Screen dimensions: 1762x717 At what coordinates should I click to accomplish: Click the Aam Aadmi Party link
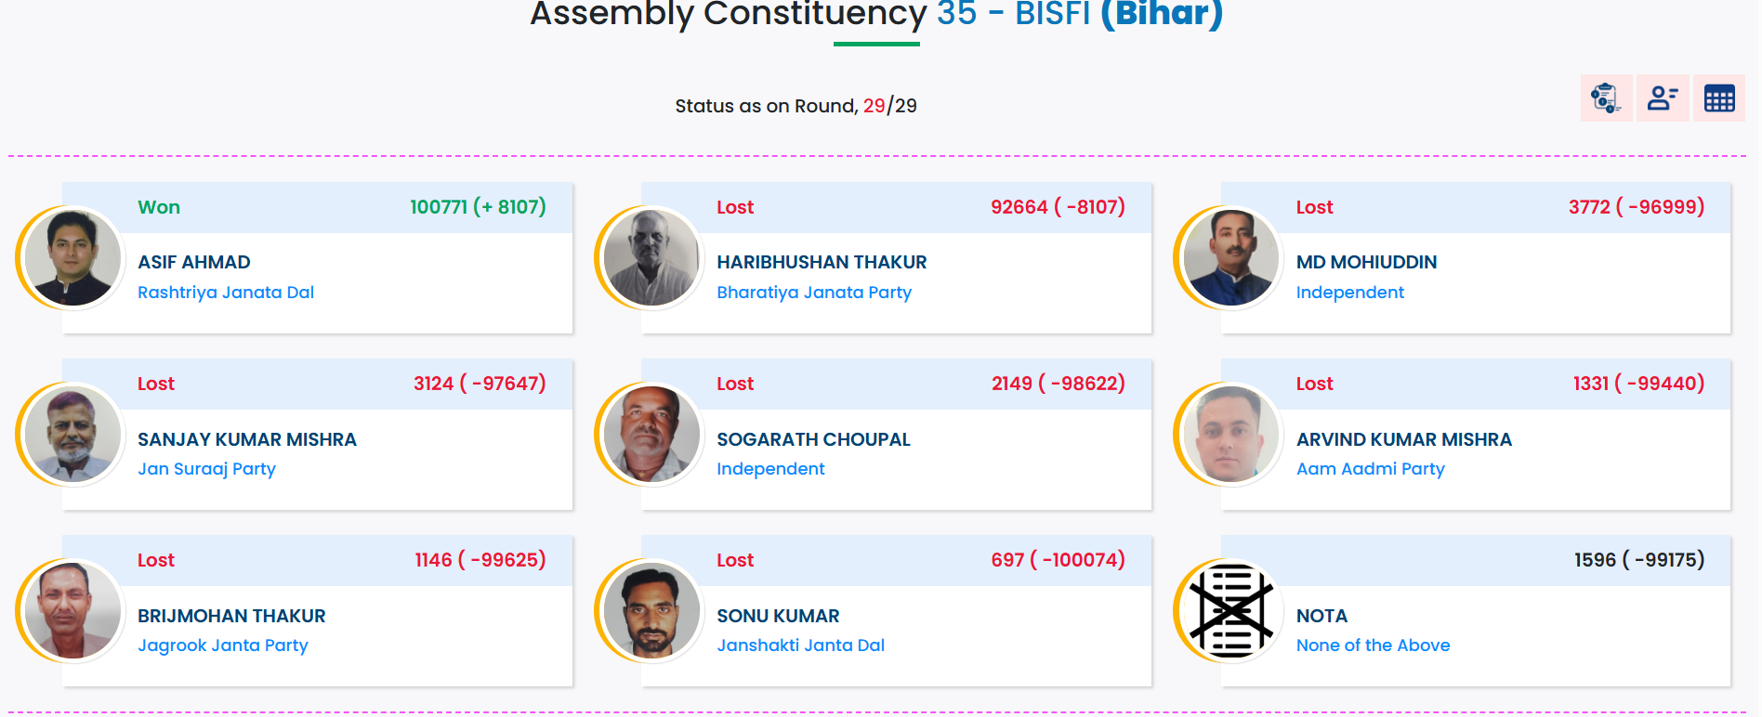pyautogui.click(x=1370, y=468)
